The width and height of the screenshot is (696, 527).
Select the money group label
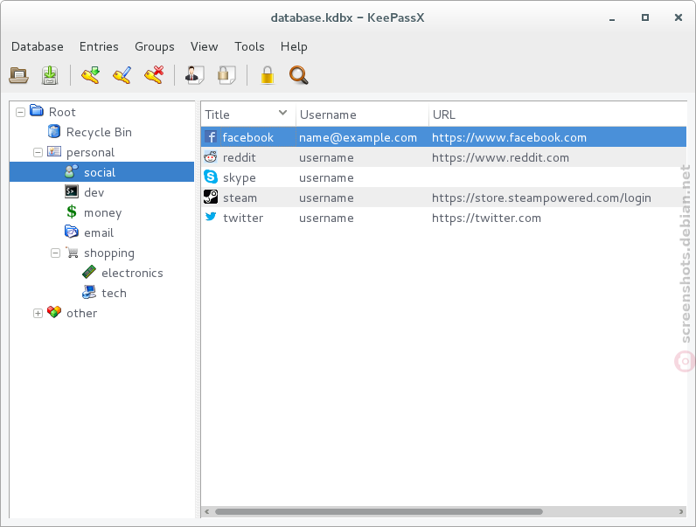tap(102, 213)
